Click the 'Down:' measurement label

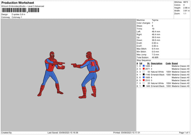pyautogui.click(x=139, y=40)
